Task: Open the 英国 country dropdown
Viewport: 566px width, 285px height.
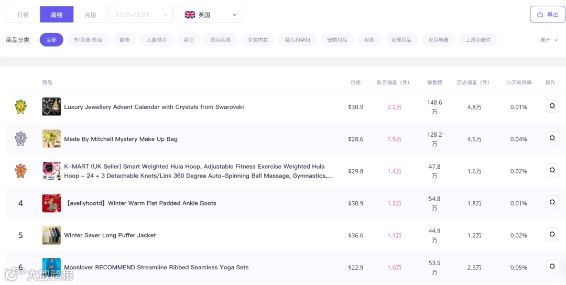Action: pyautogui.click(x=211, y=15)
